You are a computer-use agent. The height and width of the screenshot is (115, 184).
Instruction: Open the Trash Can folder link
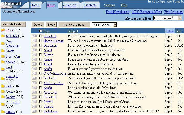[x=13, y=56]
